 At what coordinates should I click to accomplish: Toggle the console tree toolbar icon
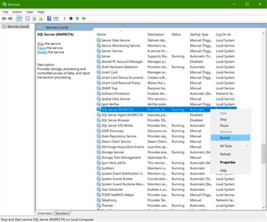click(19, 19)
